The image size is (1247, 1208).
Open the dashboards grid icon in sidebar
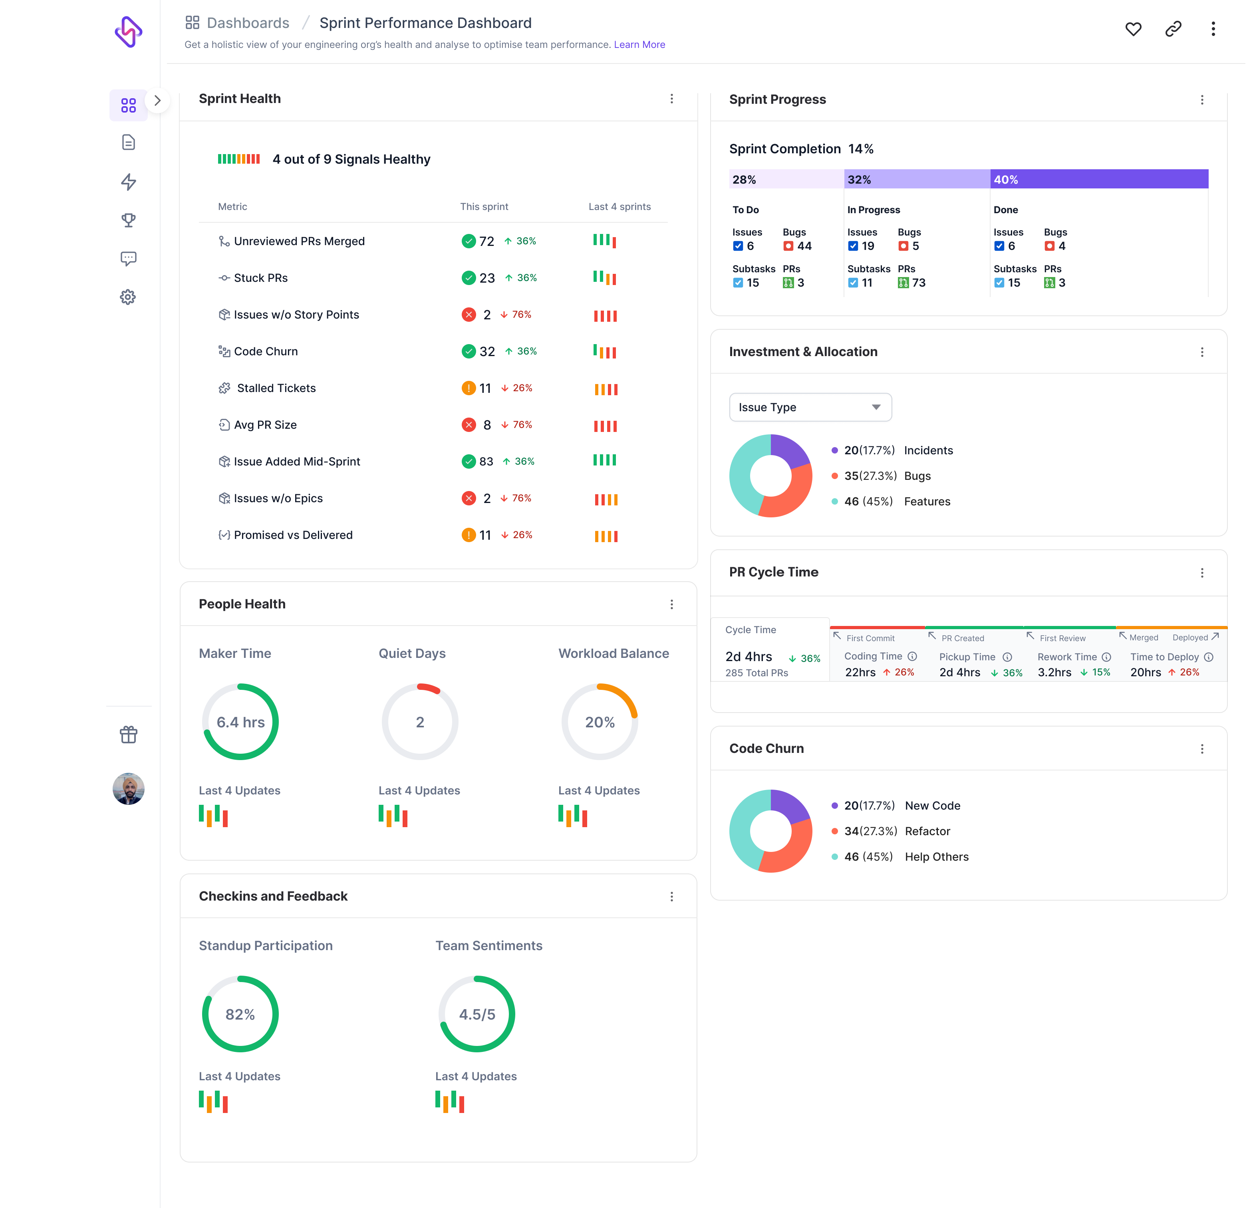pos(129,105)
